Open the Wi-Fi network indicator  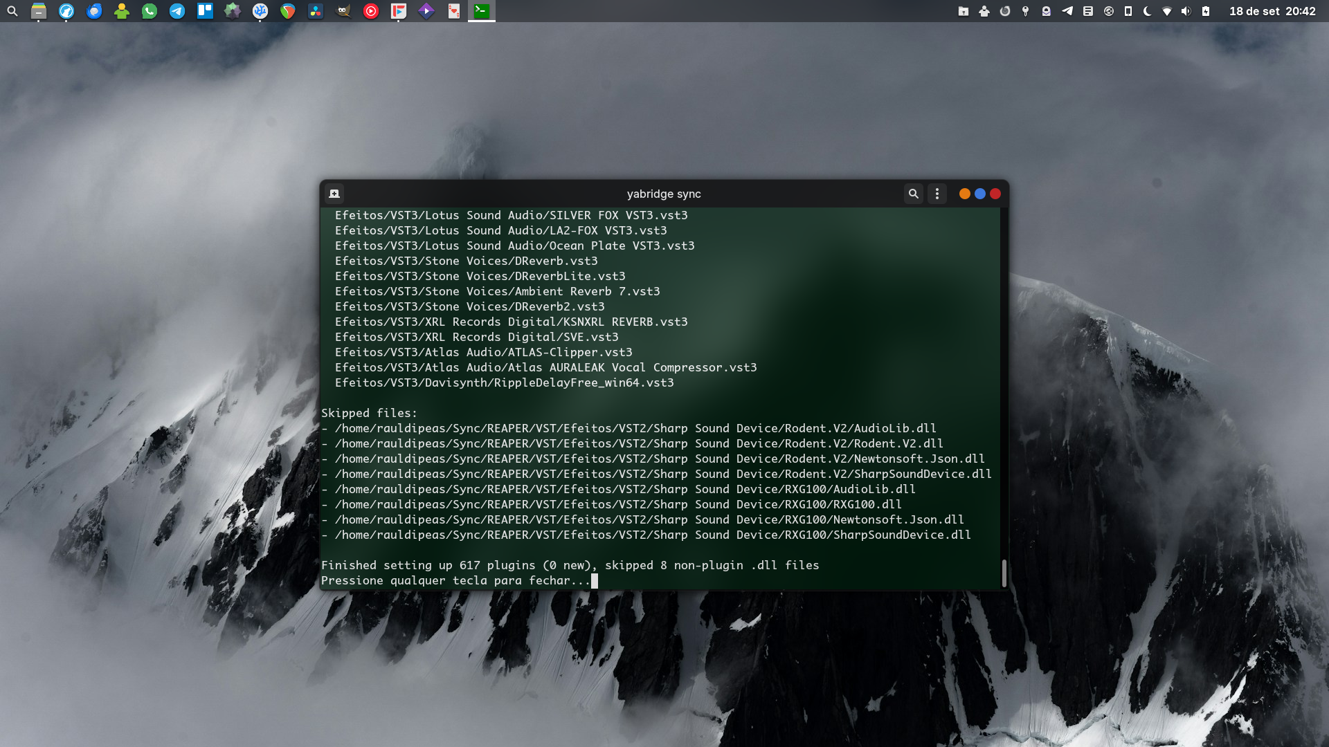[x=1167, y=11]
